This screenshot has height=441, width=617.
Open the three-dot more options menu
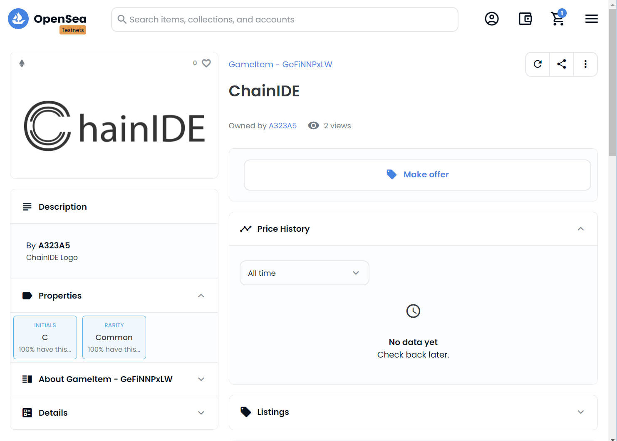coord(585,64)
